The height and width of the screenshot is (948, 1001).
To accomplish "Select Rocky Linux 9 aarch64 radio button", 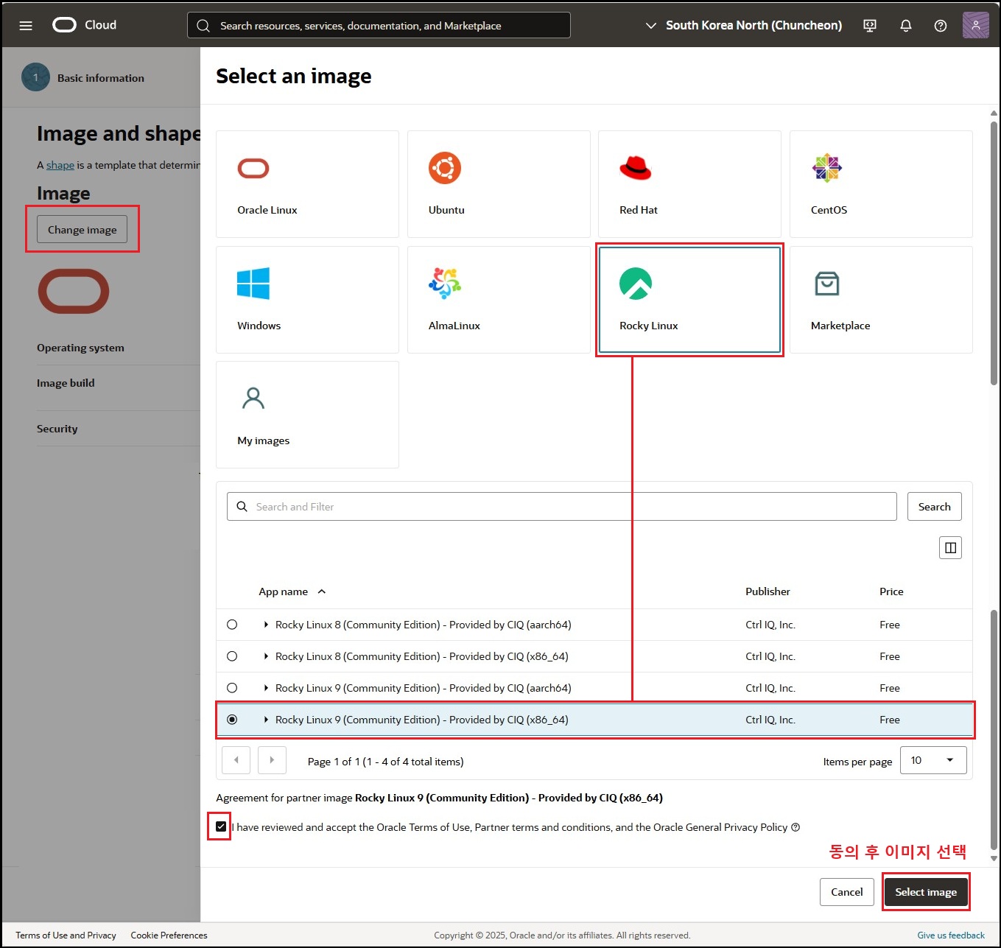I will click(x=232, y=688).
